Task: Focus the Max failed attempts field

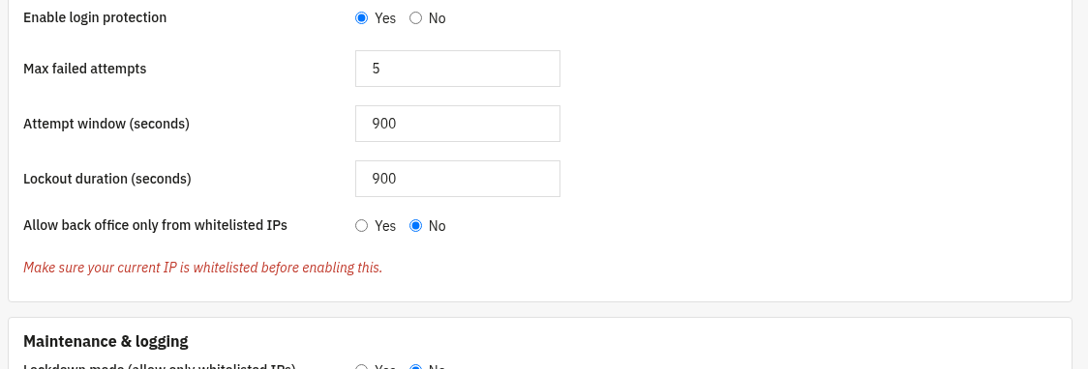Action: pyautogui.click(x=457, y=69)
